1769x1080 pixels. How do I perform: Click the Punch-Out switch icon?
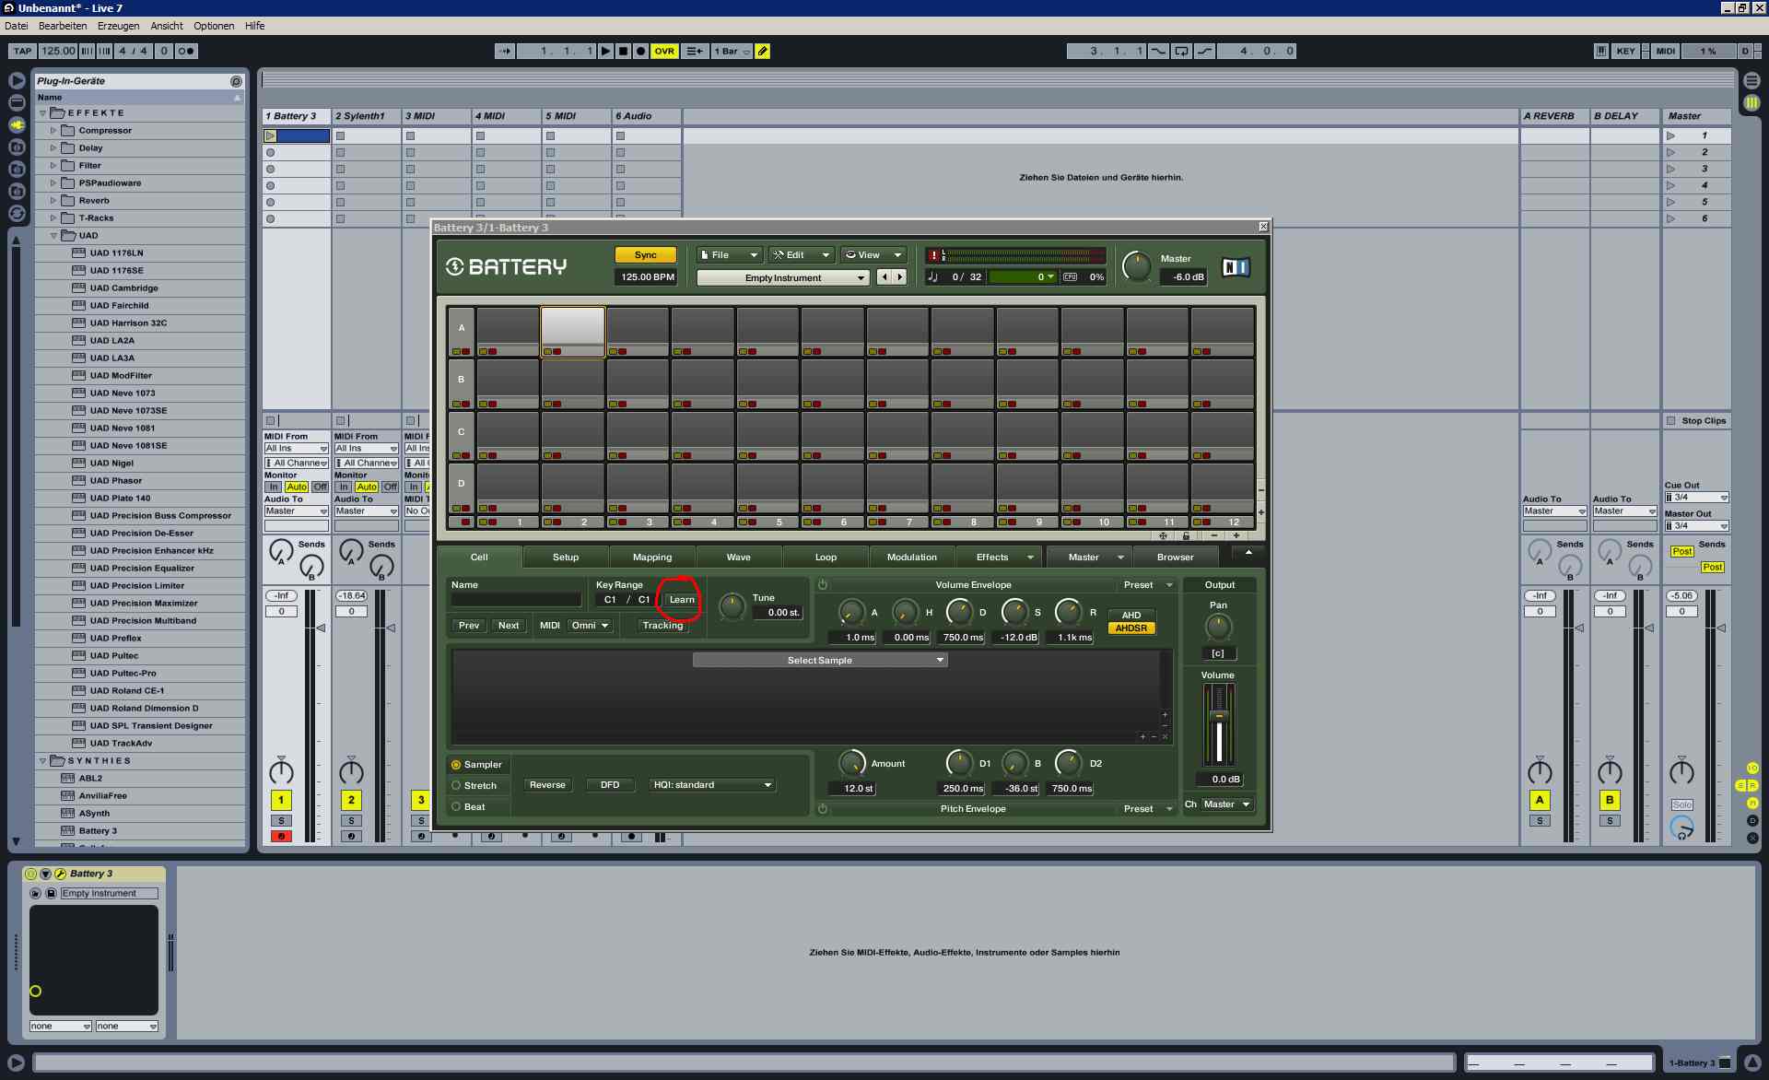pos(1204,52)
